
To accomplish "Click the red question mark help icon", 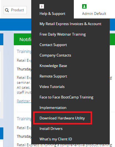I will click(42, 6).
